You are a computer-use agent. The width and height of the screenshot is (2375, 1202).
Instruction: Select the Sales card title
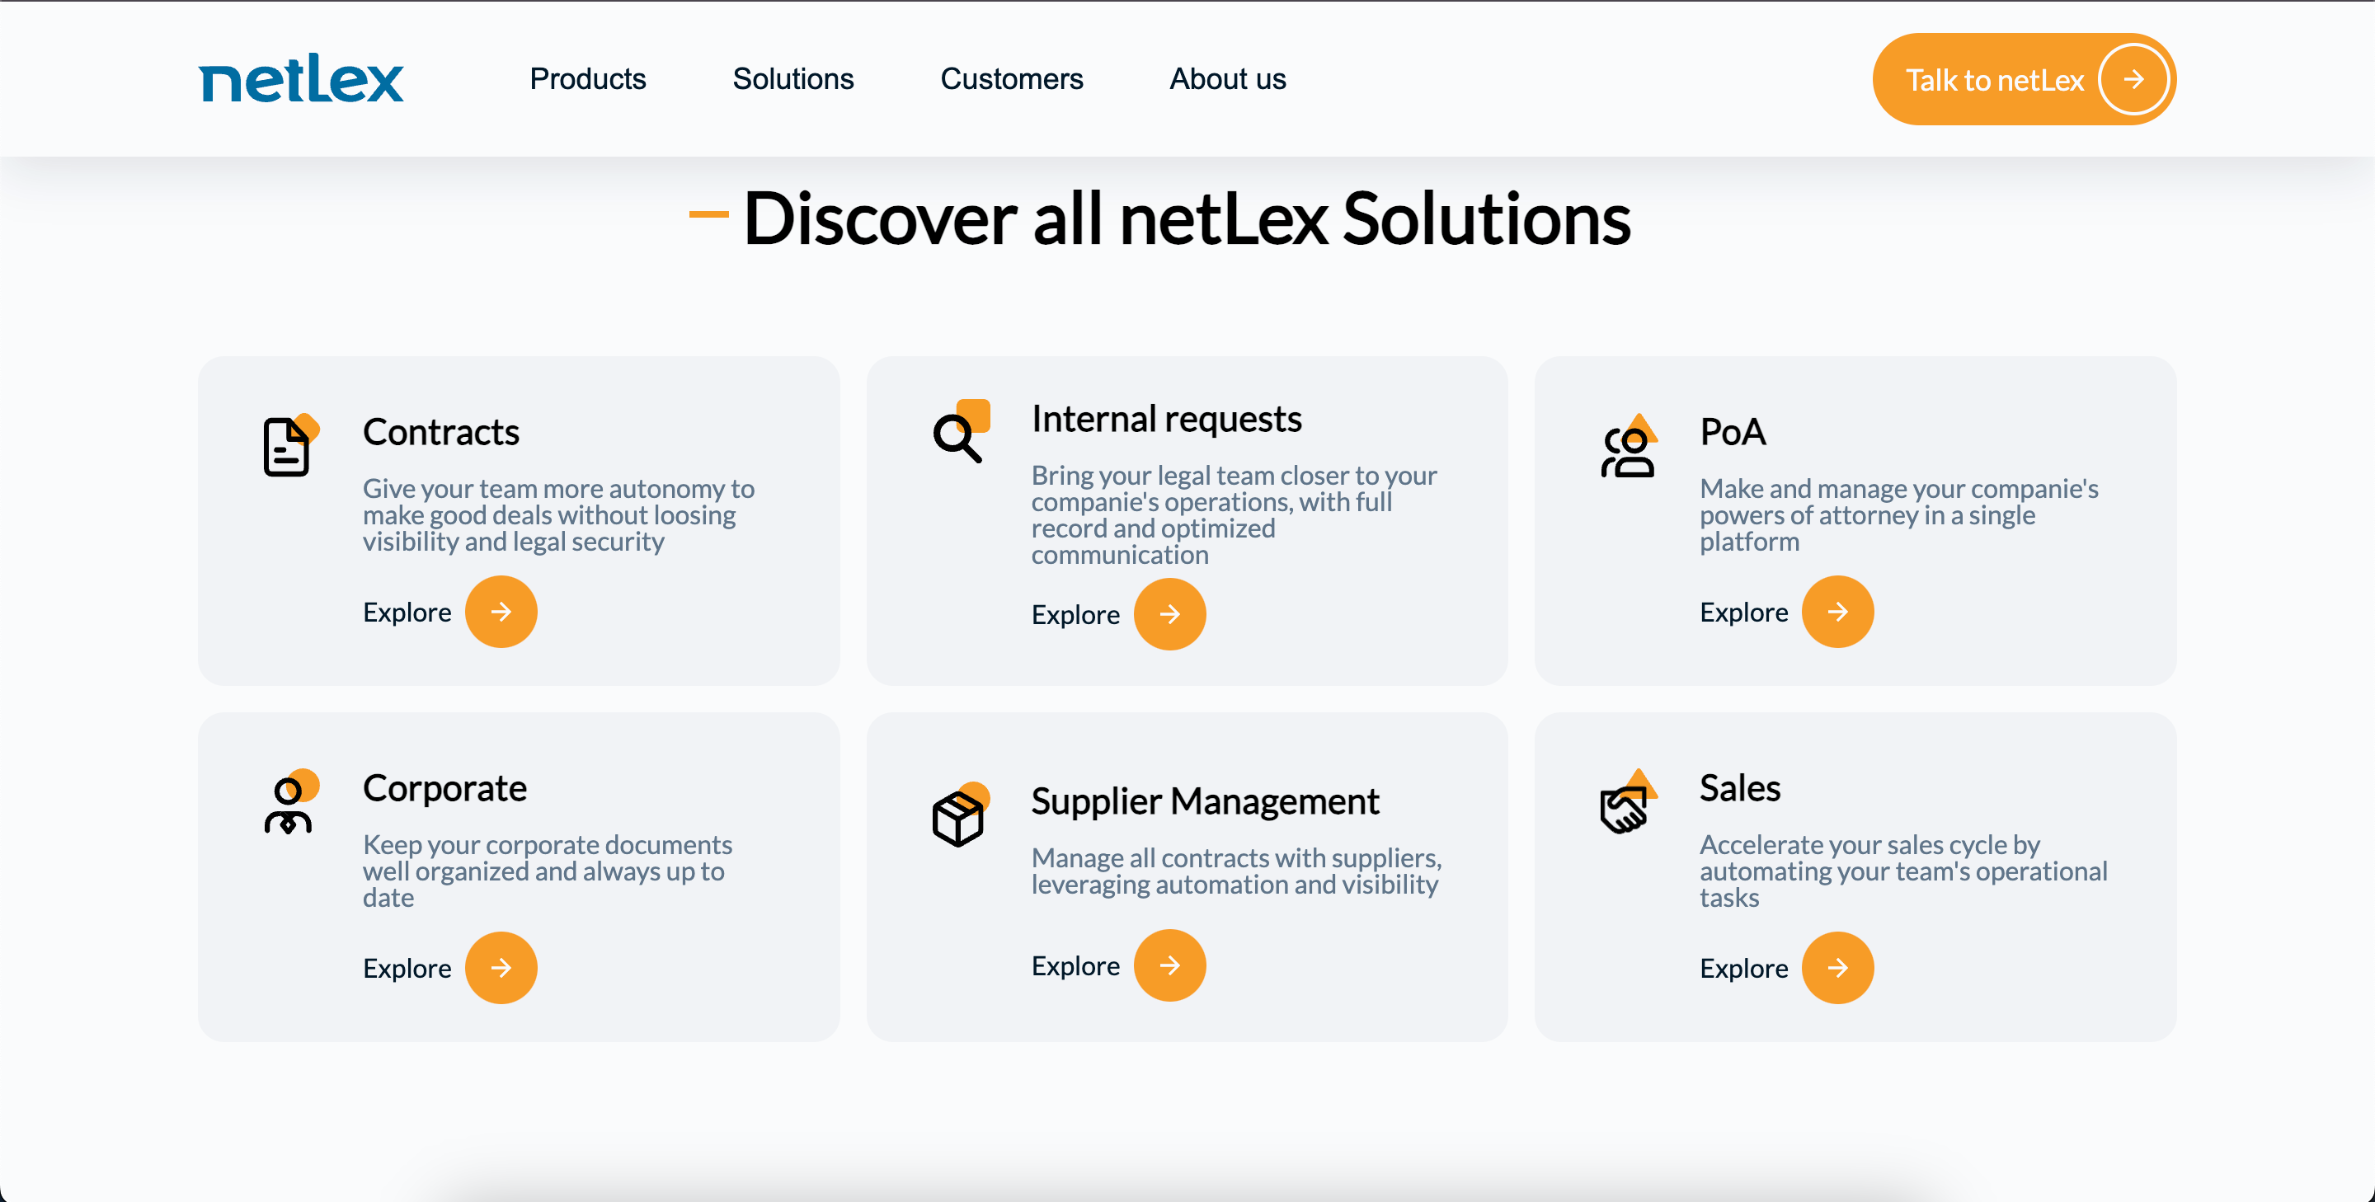pos(1740,788)
